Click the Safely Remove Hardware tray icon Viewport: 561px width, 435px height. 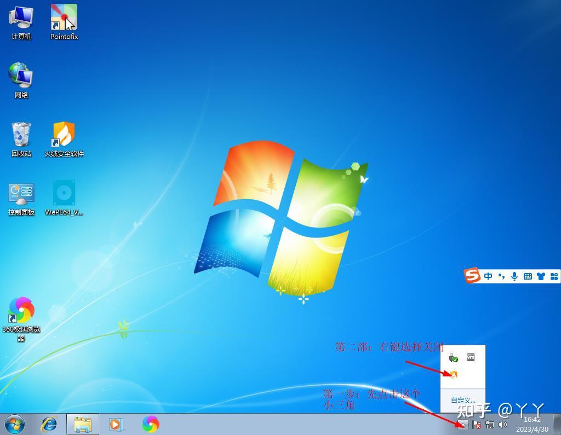click(453, 357)
